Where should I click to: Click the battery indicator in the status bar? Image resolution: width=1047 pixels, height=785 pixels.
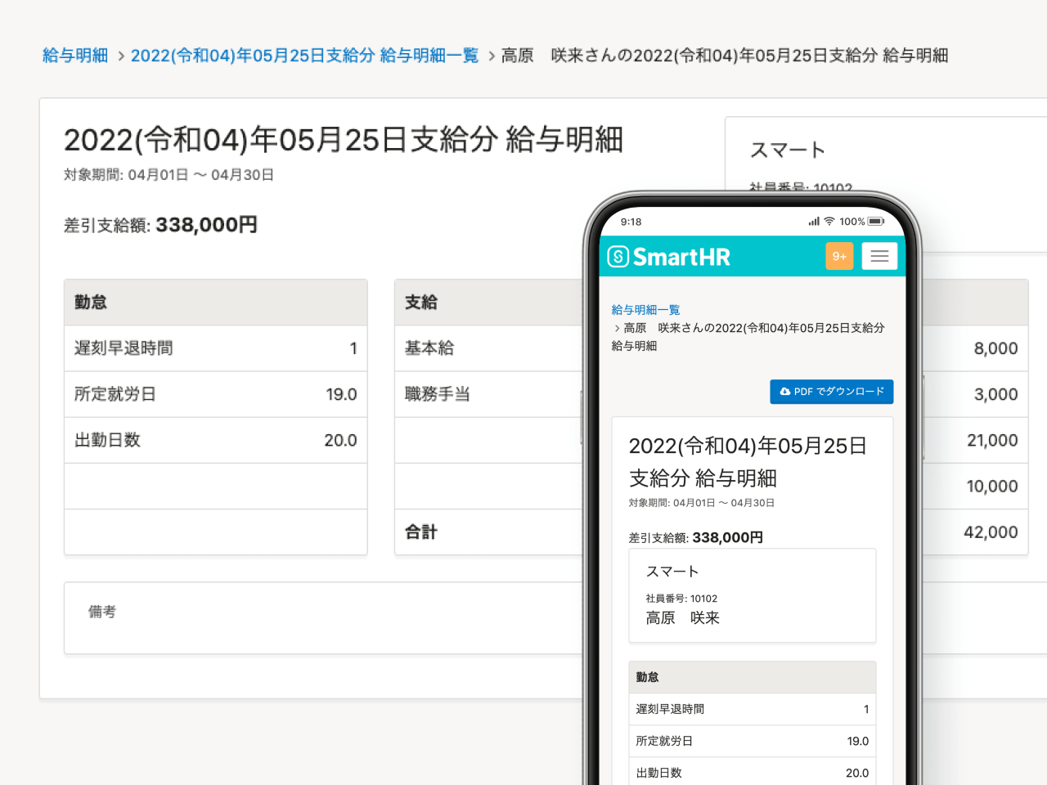874,221
